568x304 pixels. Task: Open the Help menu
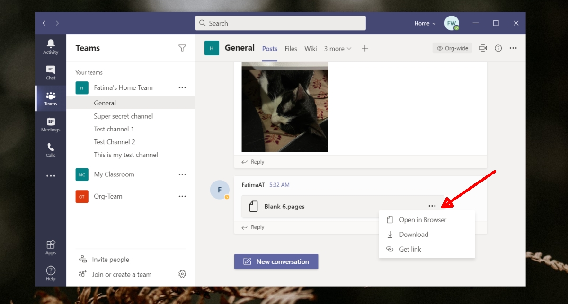51,273
